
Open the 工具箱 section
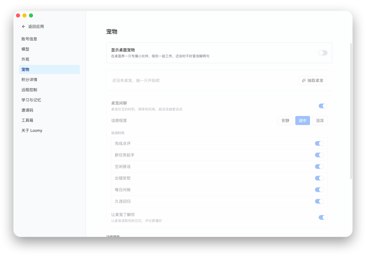click(x=49, y=120)
